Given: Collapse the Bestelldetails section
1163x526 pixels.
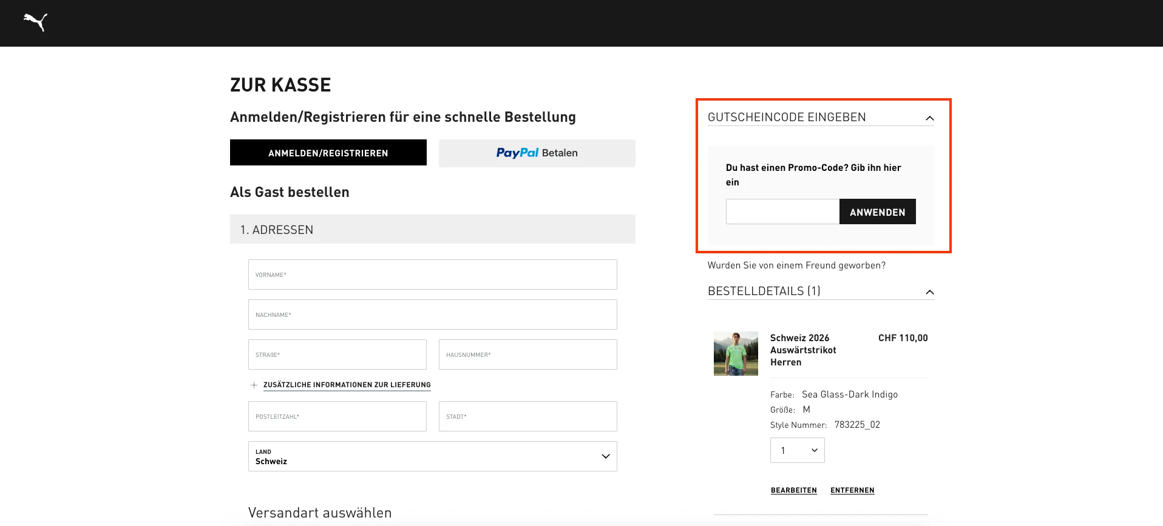Looking at the screenshot, I should click(x=929, y=291).
